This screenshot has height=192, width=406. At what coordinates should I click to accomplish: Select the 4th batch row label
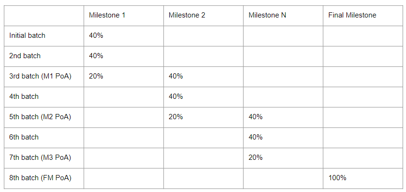pos(24,96)
